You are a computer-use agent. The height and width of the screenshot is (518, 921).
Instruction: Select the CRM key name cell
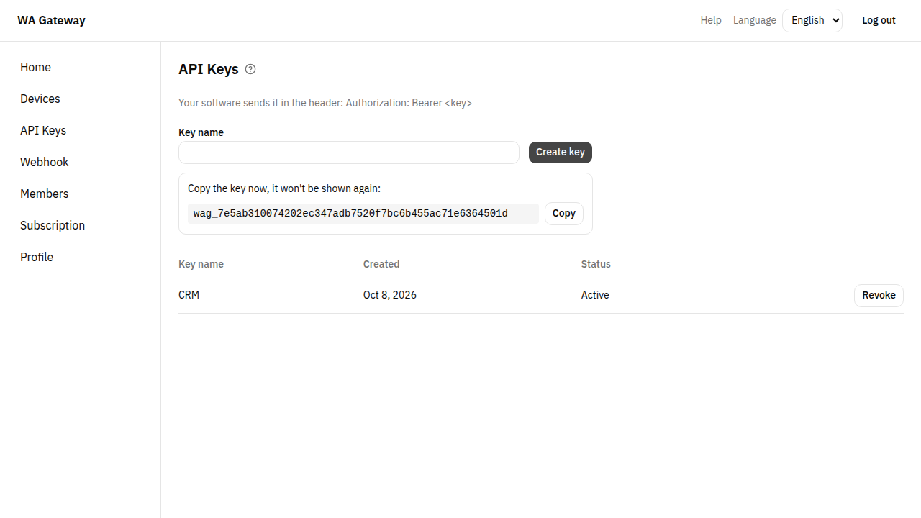(189, 295)
